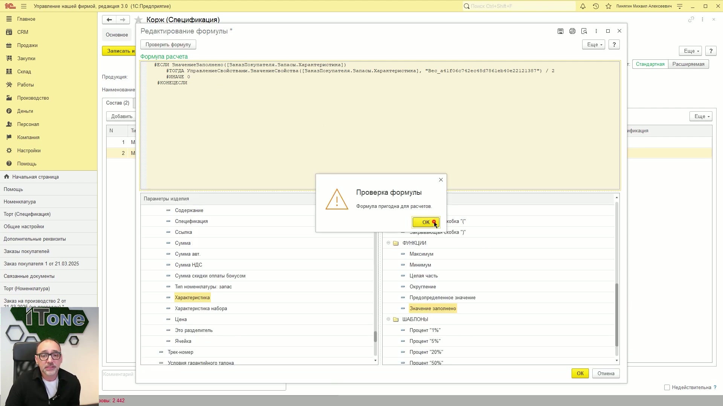Pick the Процент "5%" template
This screenshot has width=723, height=406.
(x=425, y=341)
